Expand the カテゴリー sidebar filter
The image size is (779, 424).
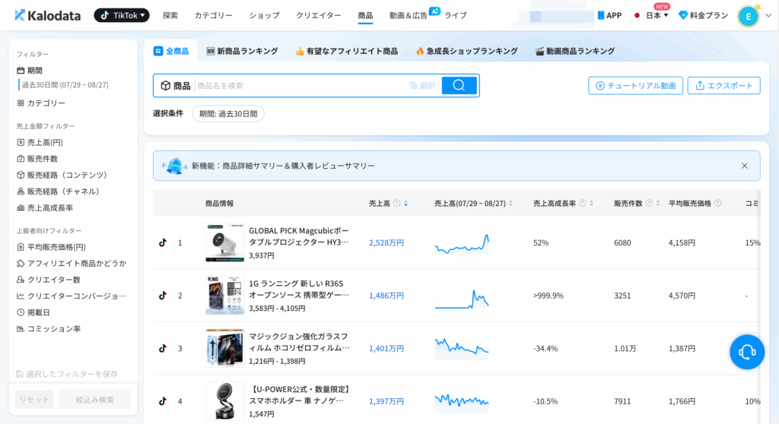click(41, 103)
